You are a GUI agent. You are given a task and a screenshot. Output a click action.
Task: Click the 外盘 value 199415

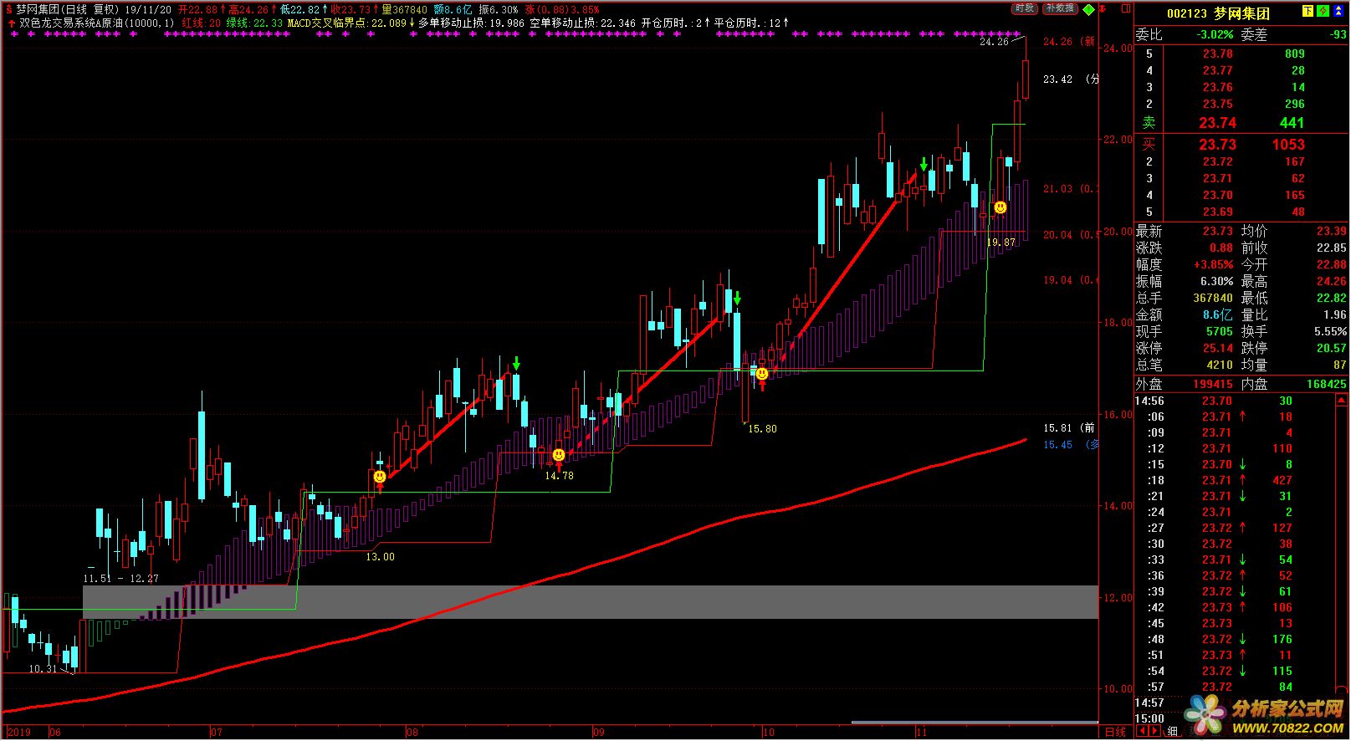pyautogui.click(x=1213, y=385)
